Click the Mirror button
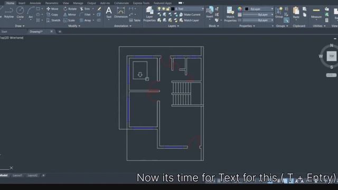 [x=70, y=15]
